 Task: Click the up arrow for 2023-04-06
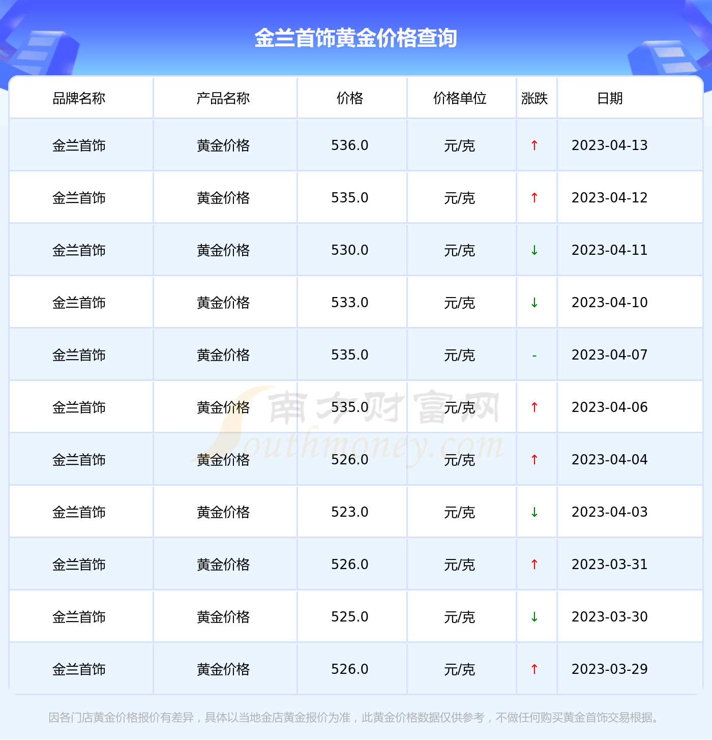pos(535,407)
